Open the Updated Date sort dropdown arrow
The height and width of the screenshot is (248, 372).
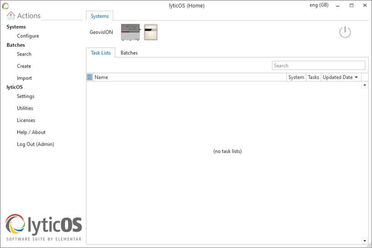point(356,77)
